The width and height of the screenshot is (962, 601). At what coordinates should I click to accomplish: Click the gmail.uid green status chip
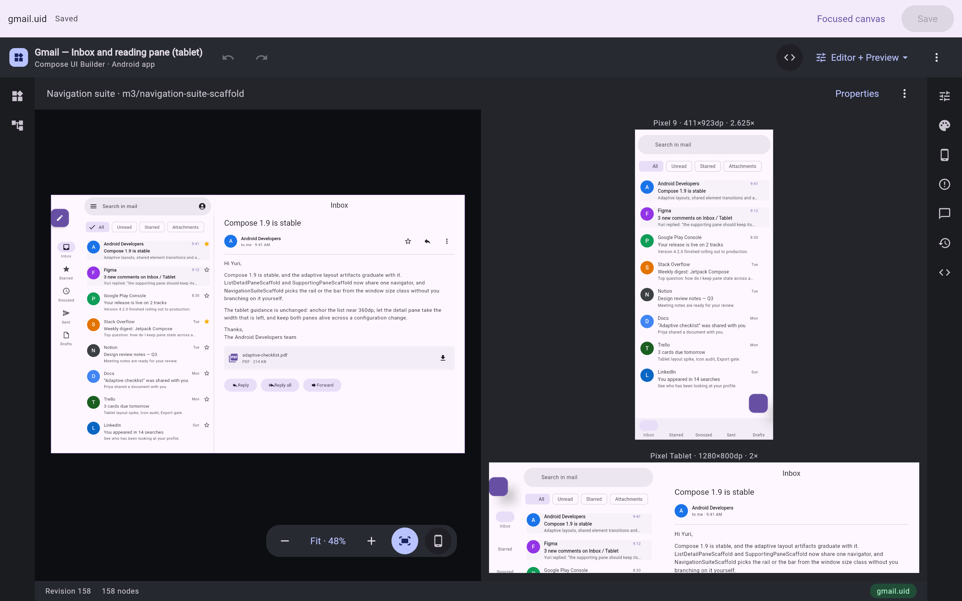coord(893,591)
